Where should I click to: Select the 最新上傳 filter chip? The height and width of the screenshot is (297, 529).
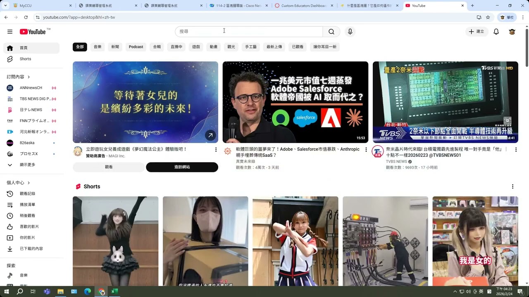(274, 47)
